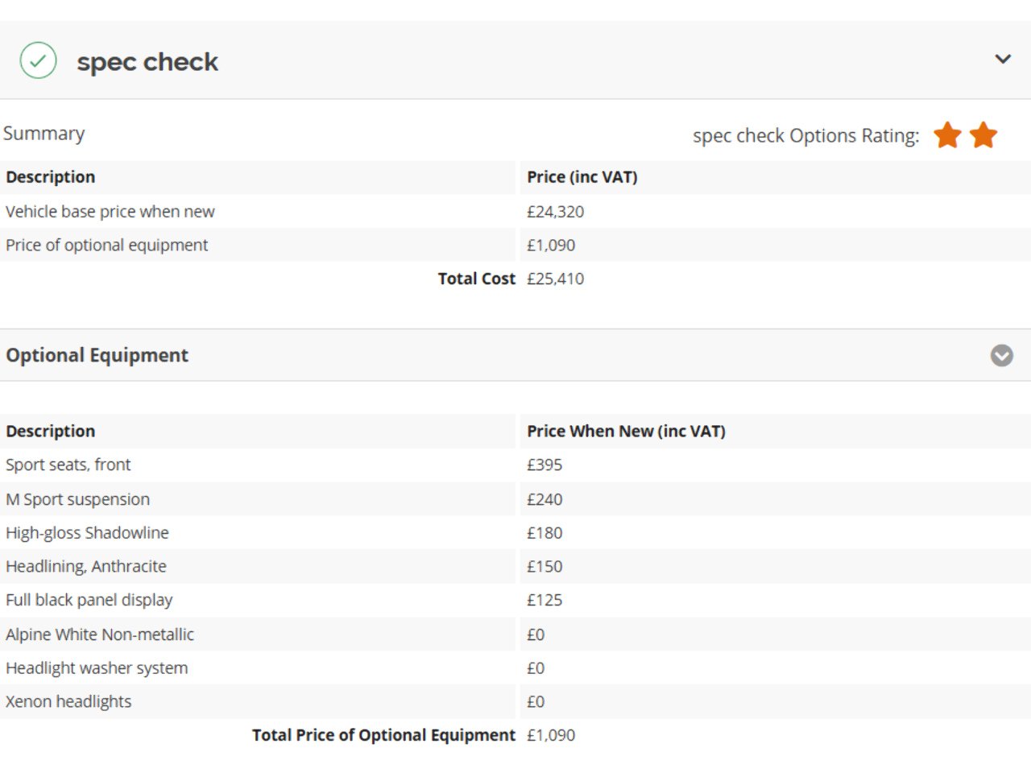Click the Summary label
1031x773 pixels.
pos(44,134)
